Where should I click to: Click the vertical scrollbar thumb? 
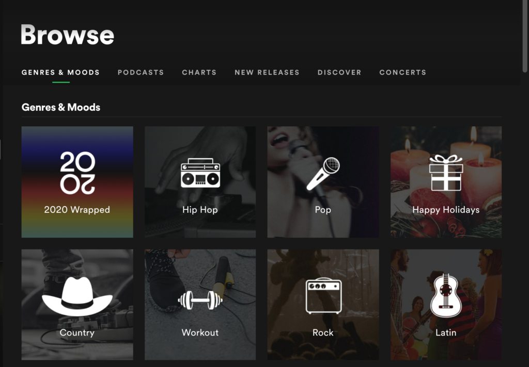525,36
